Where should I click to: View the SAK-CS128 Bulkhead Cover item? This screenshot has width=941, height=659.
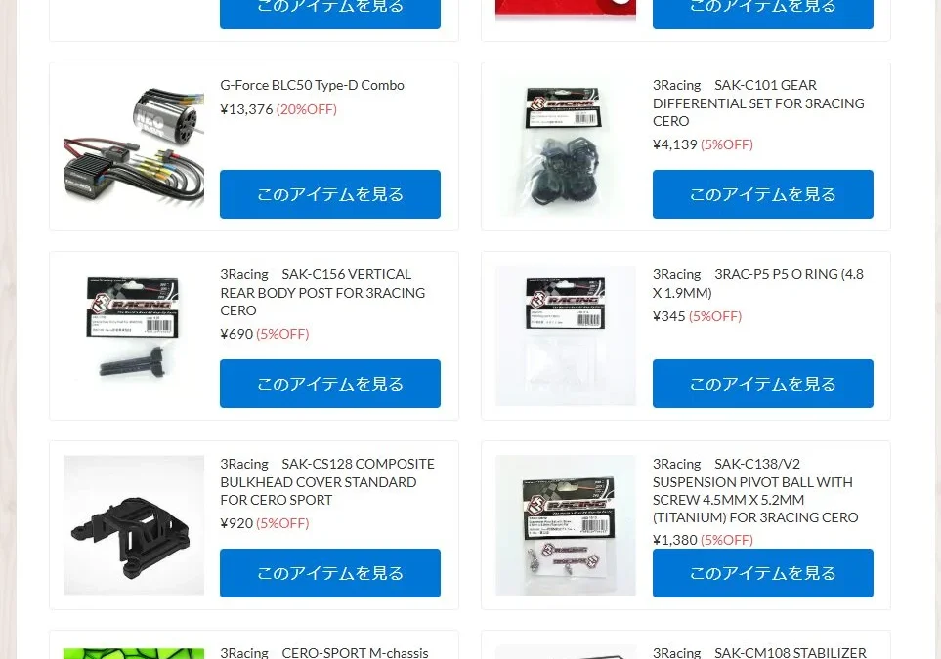pos(330,573)
